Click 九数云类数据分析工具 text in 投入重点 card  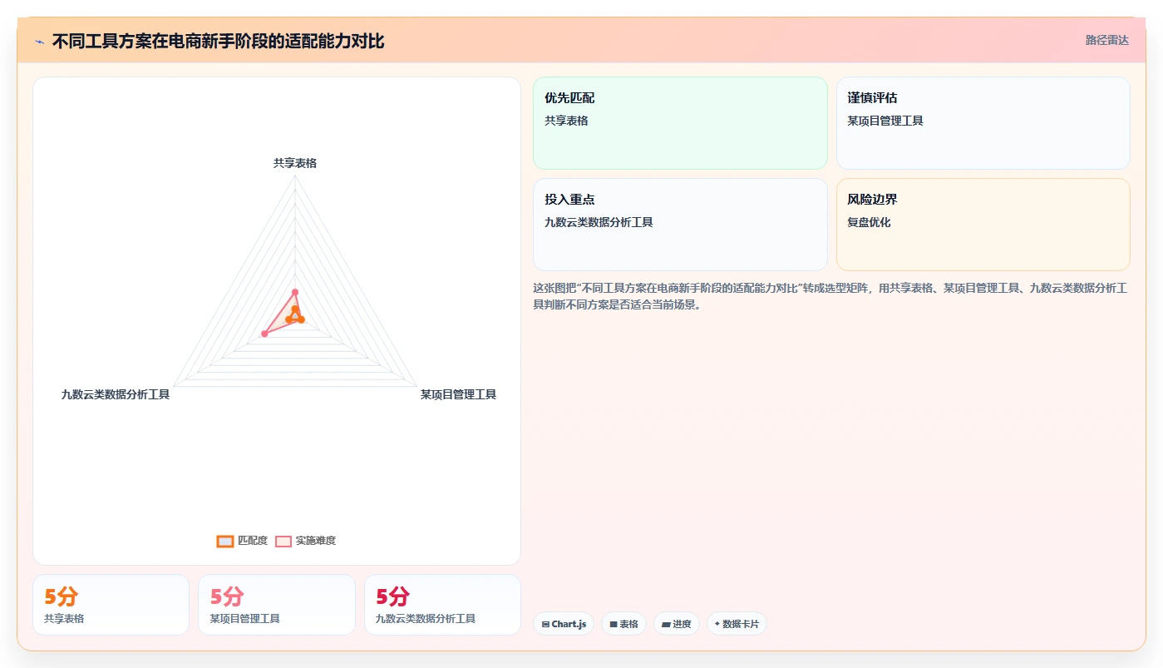click(599, 222)
